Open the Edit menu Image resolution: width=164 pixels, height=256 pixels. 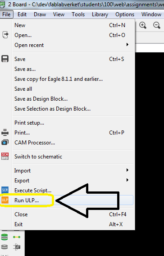[x=22, y=14]
